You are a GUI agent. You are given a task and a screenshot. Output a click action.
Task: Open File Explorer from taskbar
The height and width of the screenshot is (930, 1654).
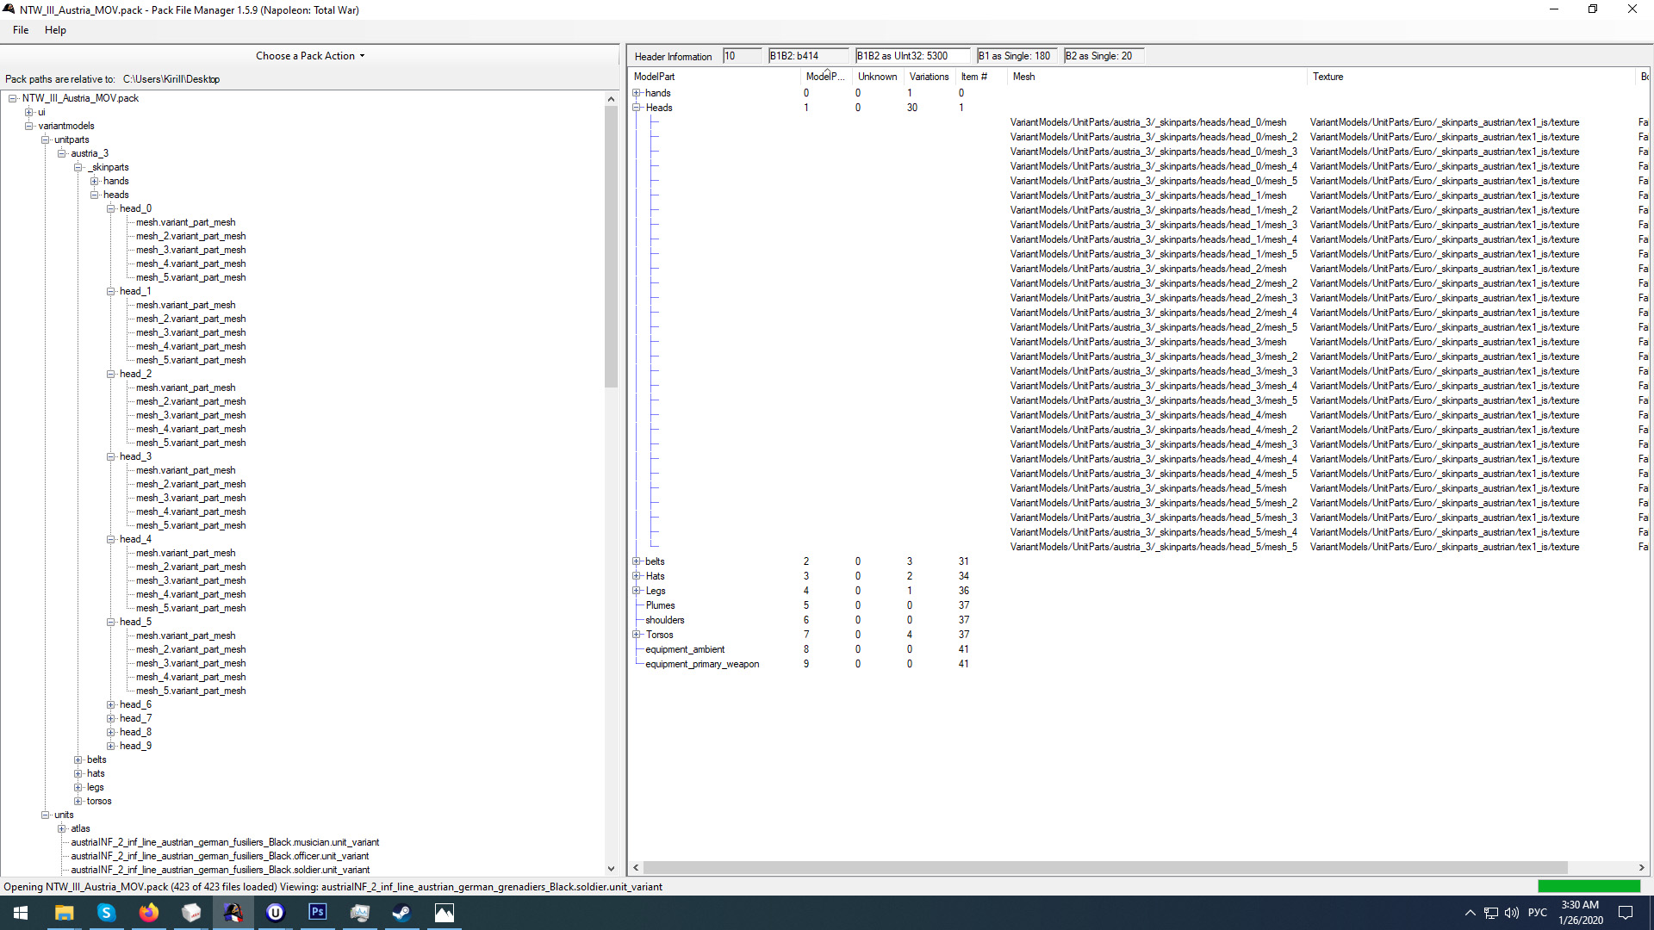(x=64, y=913)
